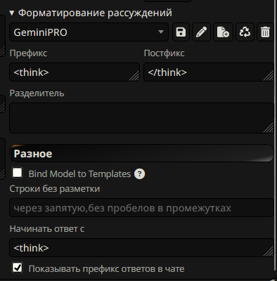Save the GeminiPRO reasoning template

click(x=181, y=32)
